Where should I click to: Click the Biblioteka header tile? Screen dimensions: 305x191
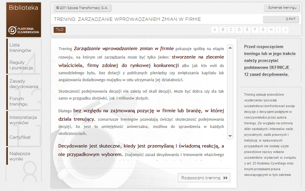[x=24, y=19]
